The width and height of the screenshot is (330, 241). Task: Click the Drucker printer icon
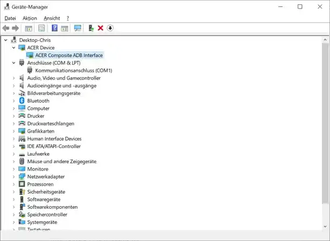pyautogui.click(x=22, y=115)
